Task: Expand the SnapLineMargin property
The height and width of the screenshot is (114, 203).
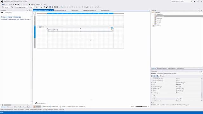Action: [151, 87]
